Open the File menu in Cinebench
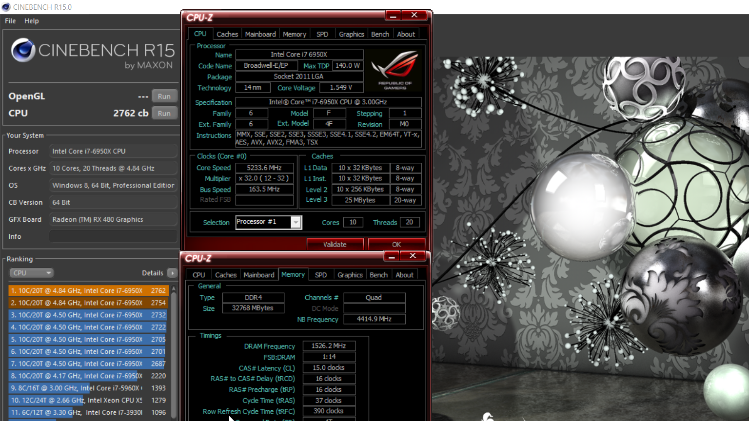 tap(10, 21)
